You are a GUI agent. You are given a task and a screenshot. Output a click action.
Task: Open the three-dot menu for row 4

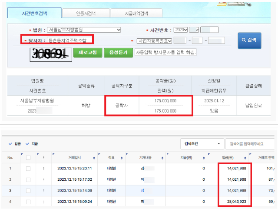(x=43, y=202)
